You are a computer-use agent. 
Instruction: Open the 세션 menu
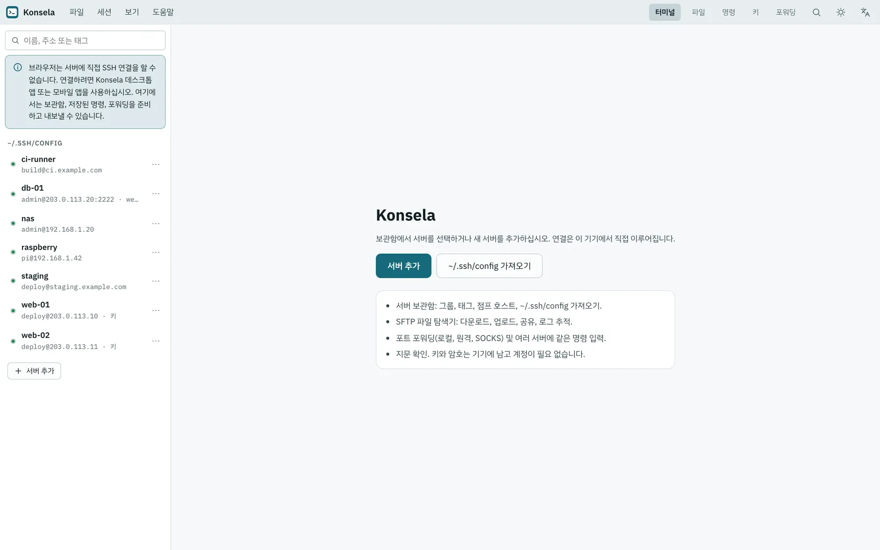coord(104,12)
